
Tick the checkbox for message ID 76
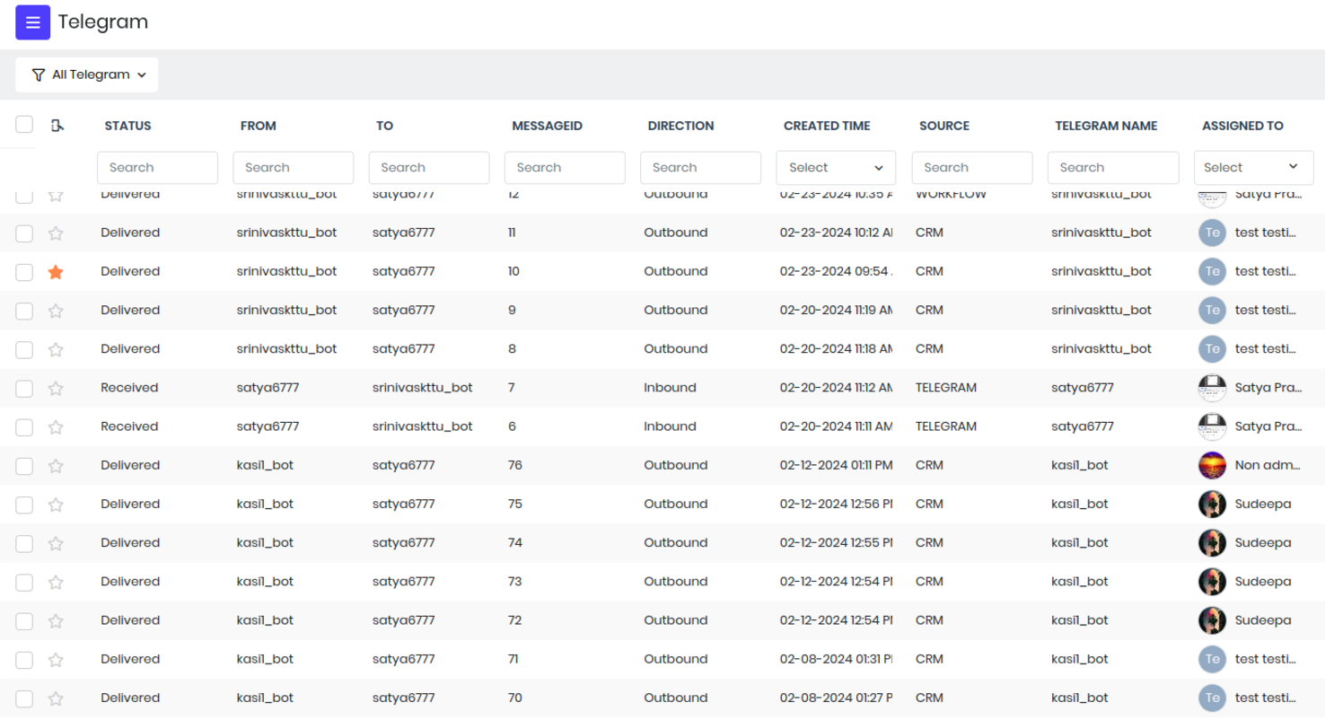point(24,466)
